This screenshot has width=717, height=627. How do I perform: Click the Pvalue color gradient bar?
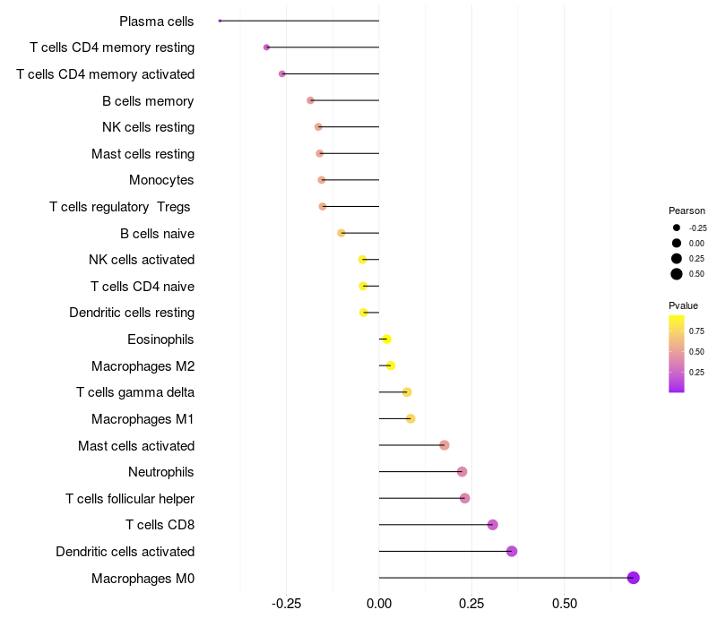point(677,354)
